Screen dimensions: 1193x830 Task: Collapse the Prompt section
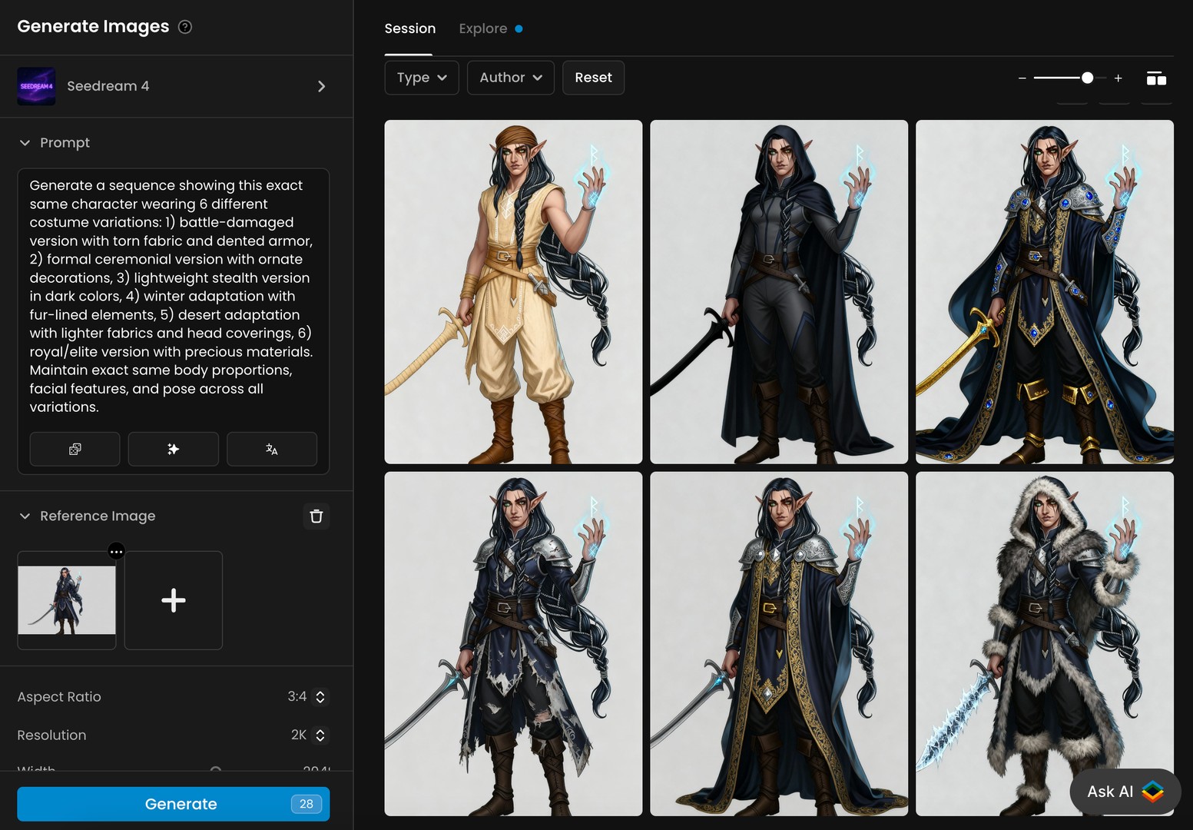coord(25,142)
